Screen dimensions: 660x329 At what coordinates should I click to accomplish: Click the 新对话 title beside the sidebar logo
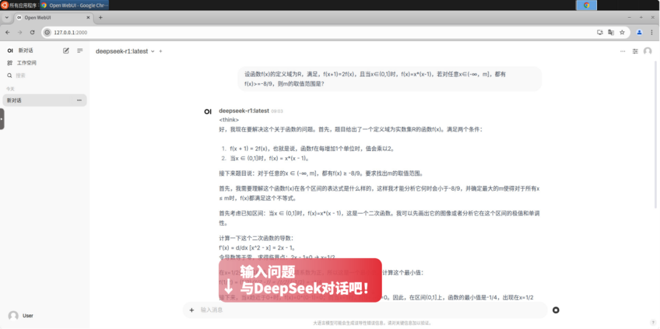tap(26, 51)
